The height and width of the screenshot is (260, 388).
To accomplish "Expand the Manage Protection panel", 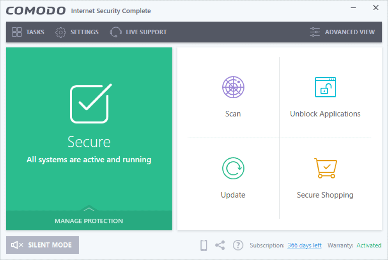I will 89,221.
